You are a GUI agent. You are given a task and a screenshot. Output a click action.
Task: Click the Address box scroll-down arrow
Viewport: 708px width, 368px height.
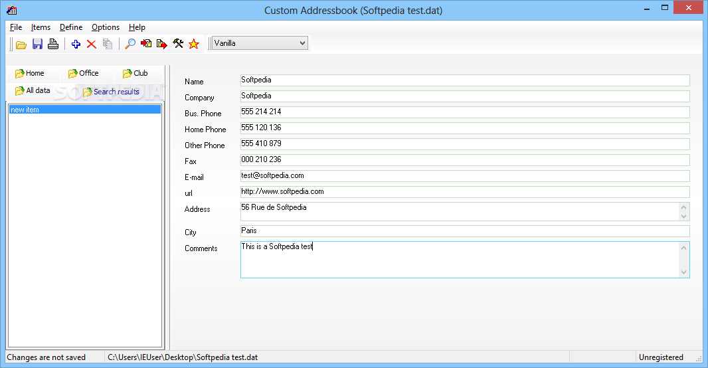(x=683, y=217)
